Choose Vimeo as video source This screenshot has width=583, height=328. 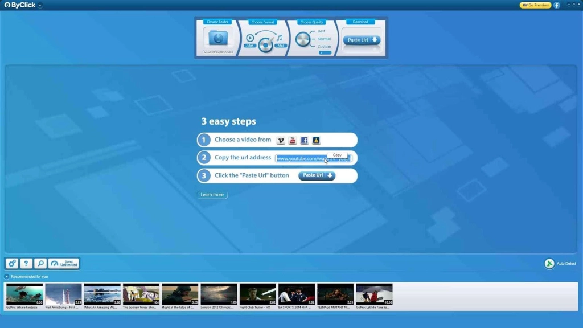281,140
